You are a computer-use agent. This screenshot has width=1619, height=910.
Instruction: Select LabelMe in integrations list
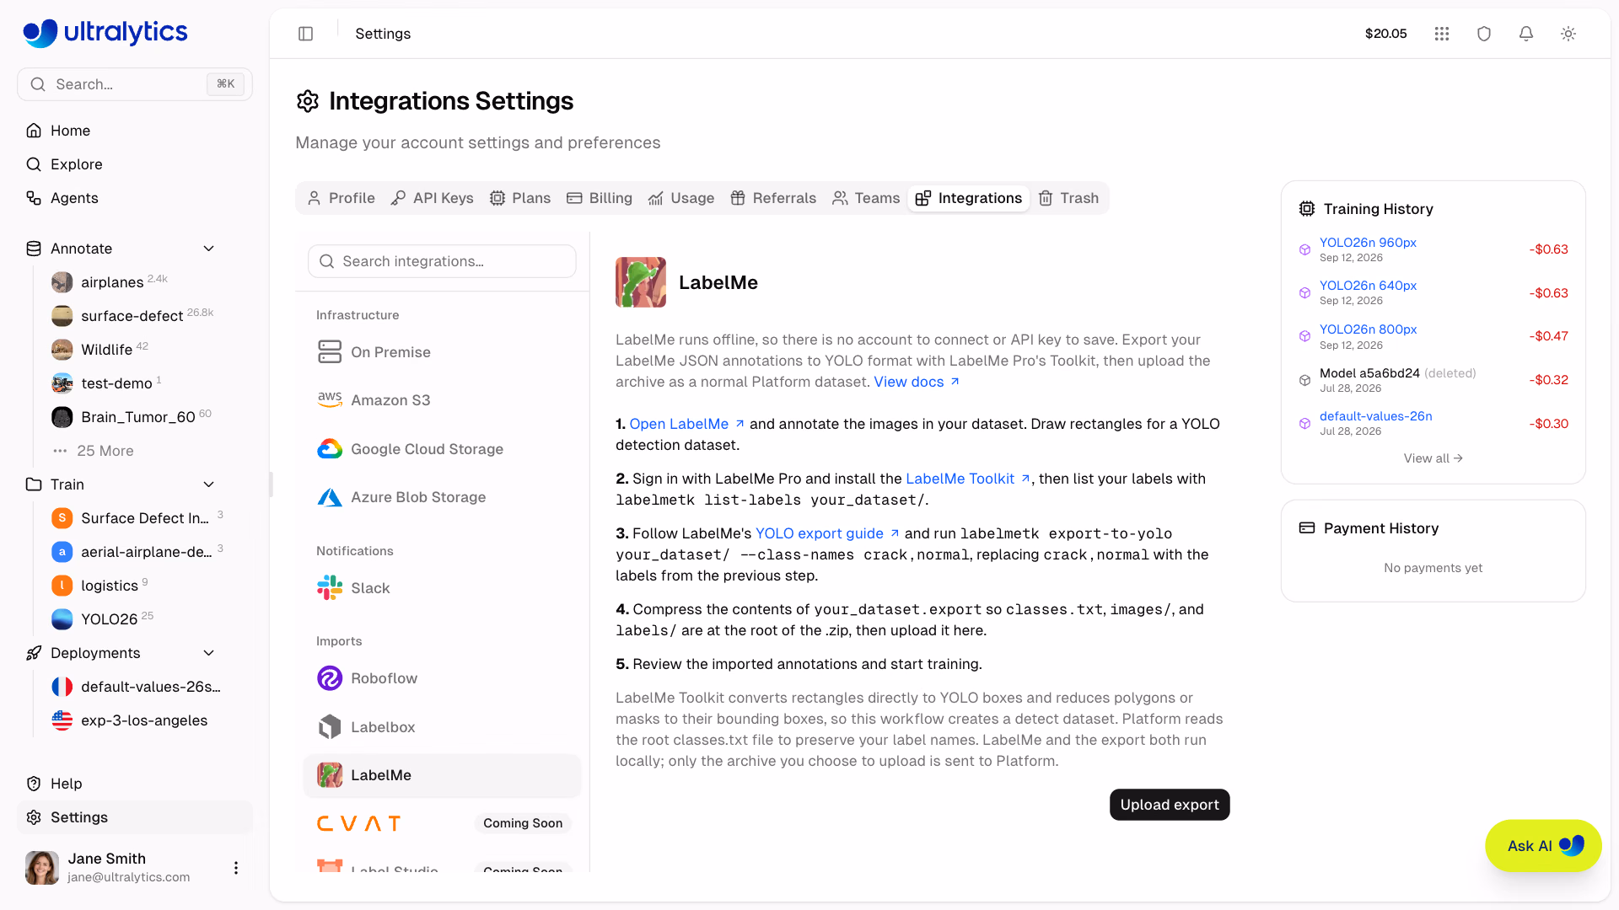tap(442, 775)
